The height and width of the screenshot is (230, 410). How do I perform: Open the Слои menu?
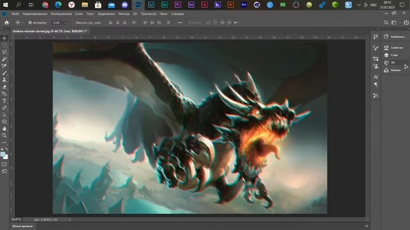click(x=79, y=14)
